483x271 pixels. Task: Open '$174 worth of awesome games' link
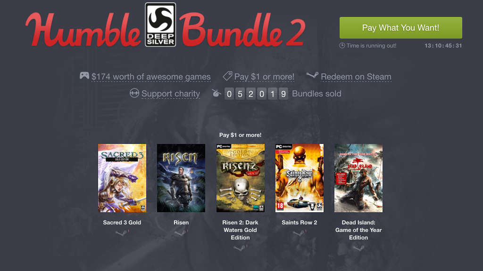151,77
